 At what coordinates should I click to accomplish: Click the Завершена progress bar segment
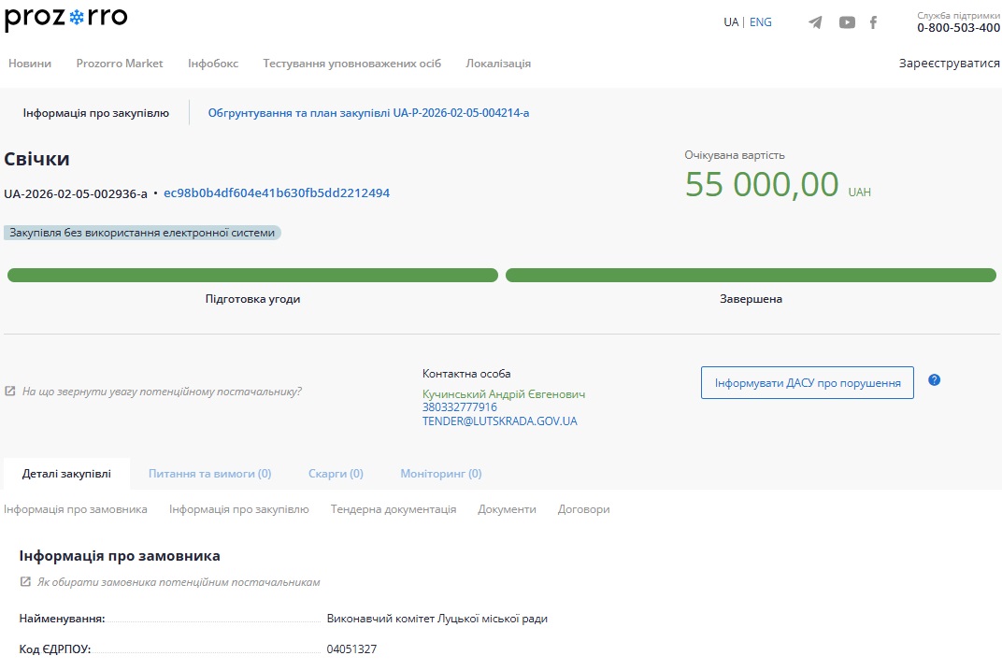click(x=751, y=276)
